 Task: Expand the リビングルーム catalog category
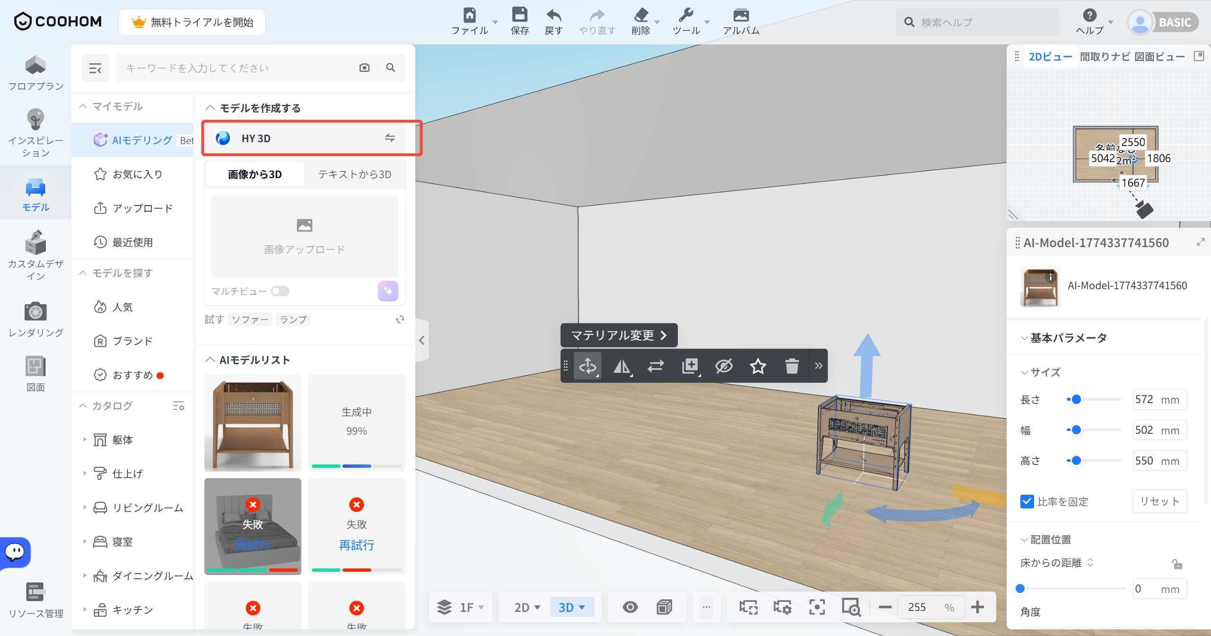85,507
